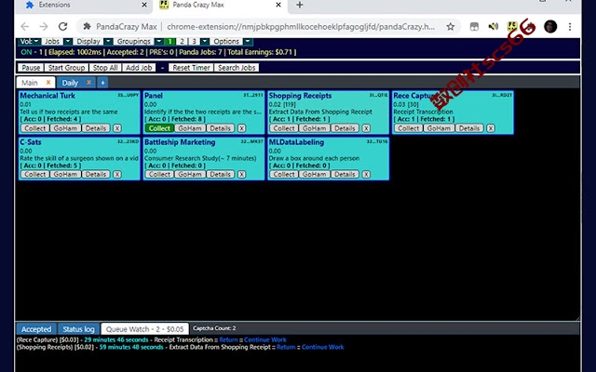This screenshot has height=372, width=596.
Task: Click the Reset Timer button
Action: [x=191, y=68]
